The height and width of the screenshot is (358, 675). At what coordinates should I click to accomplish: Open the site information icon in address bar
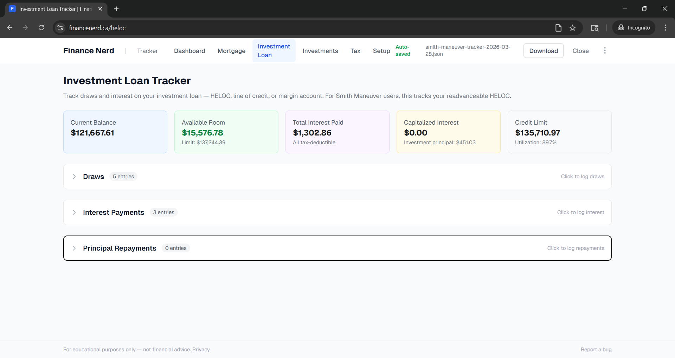60,28
